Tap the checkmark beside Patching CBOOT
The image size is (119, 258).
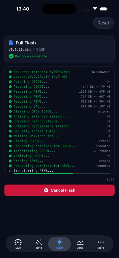click(x=10, y=82)
